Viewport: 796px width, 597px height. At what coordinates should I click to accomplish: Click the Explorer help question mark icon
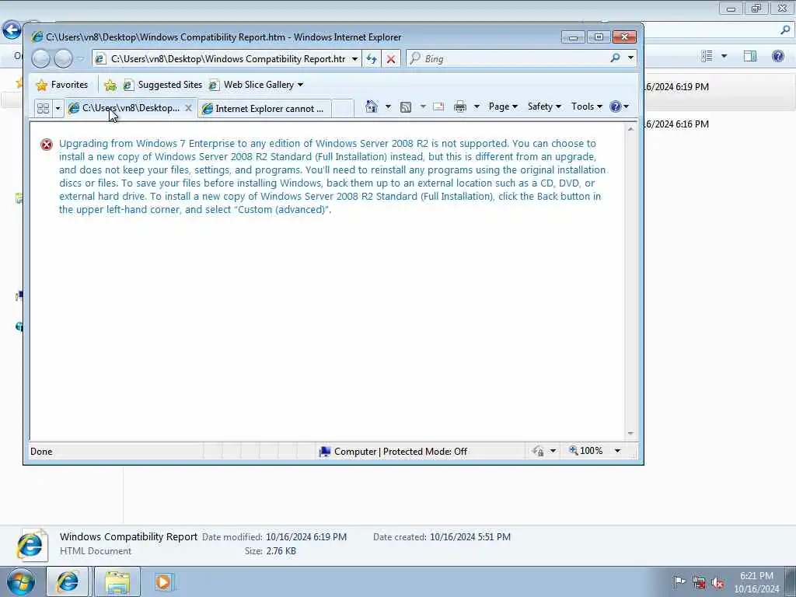777,56
